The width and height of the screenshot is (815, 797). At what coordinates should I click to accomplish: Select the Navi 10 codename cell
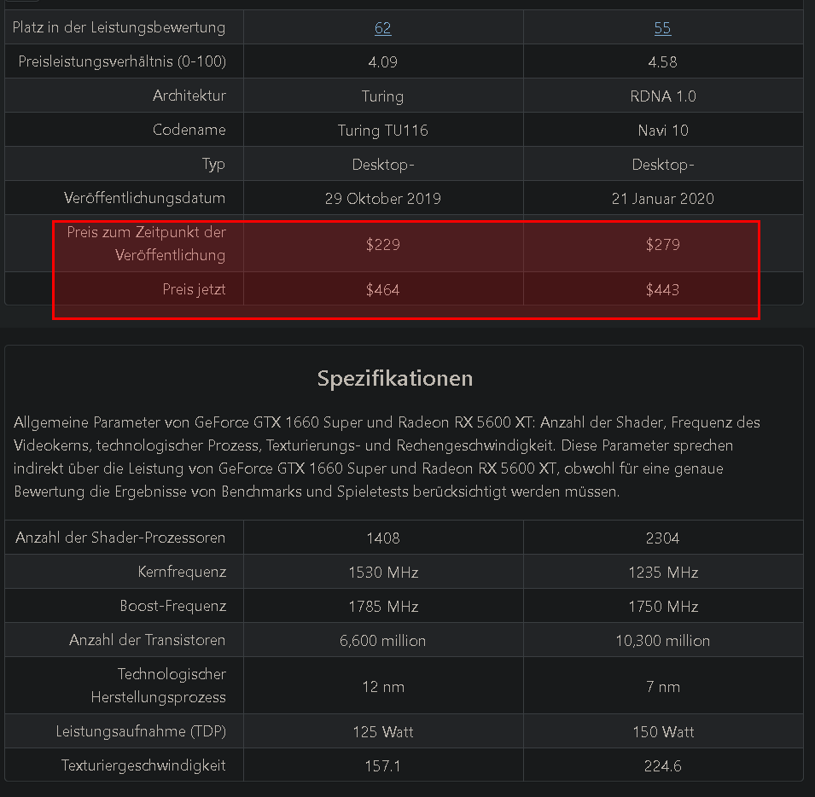[663, 130]
